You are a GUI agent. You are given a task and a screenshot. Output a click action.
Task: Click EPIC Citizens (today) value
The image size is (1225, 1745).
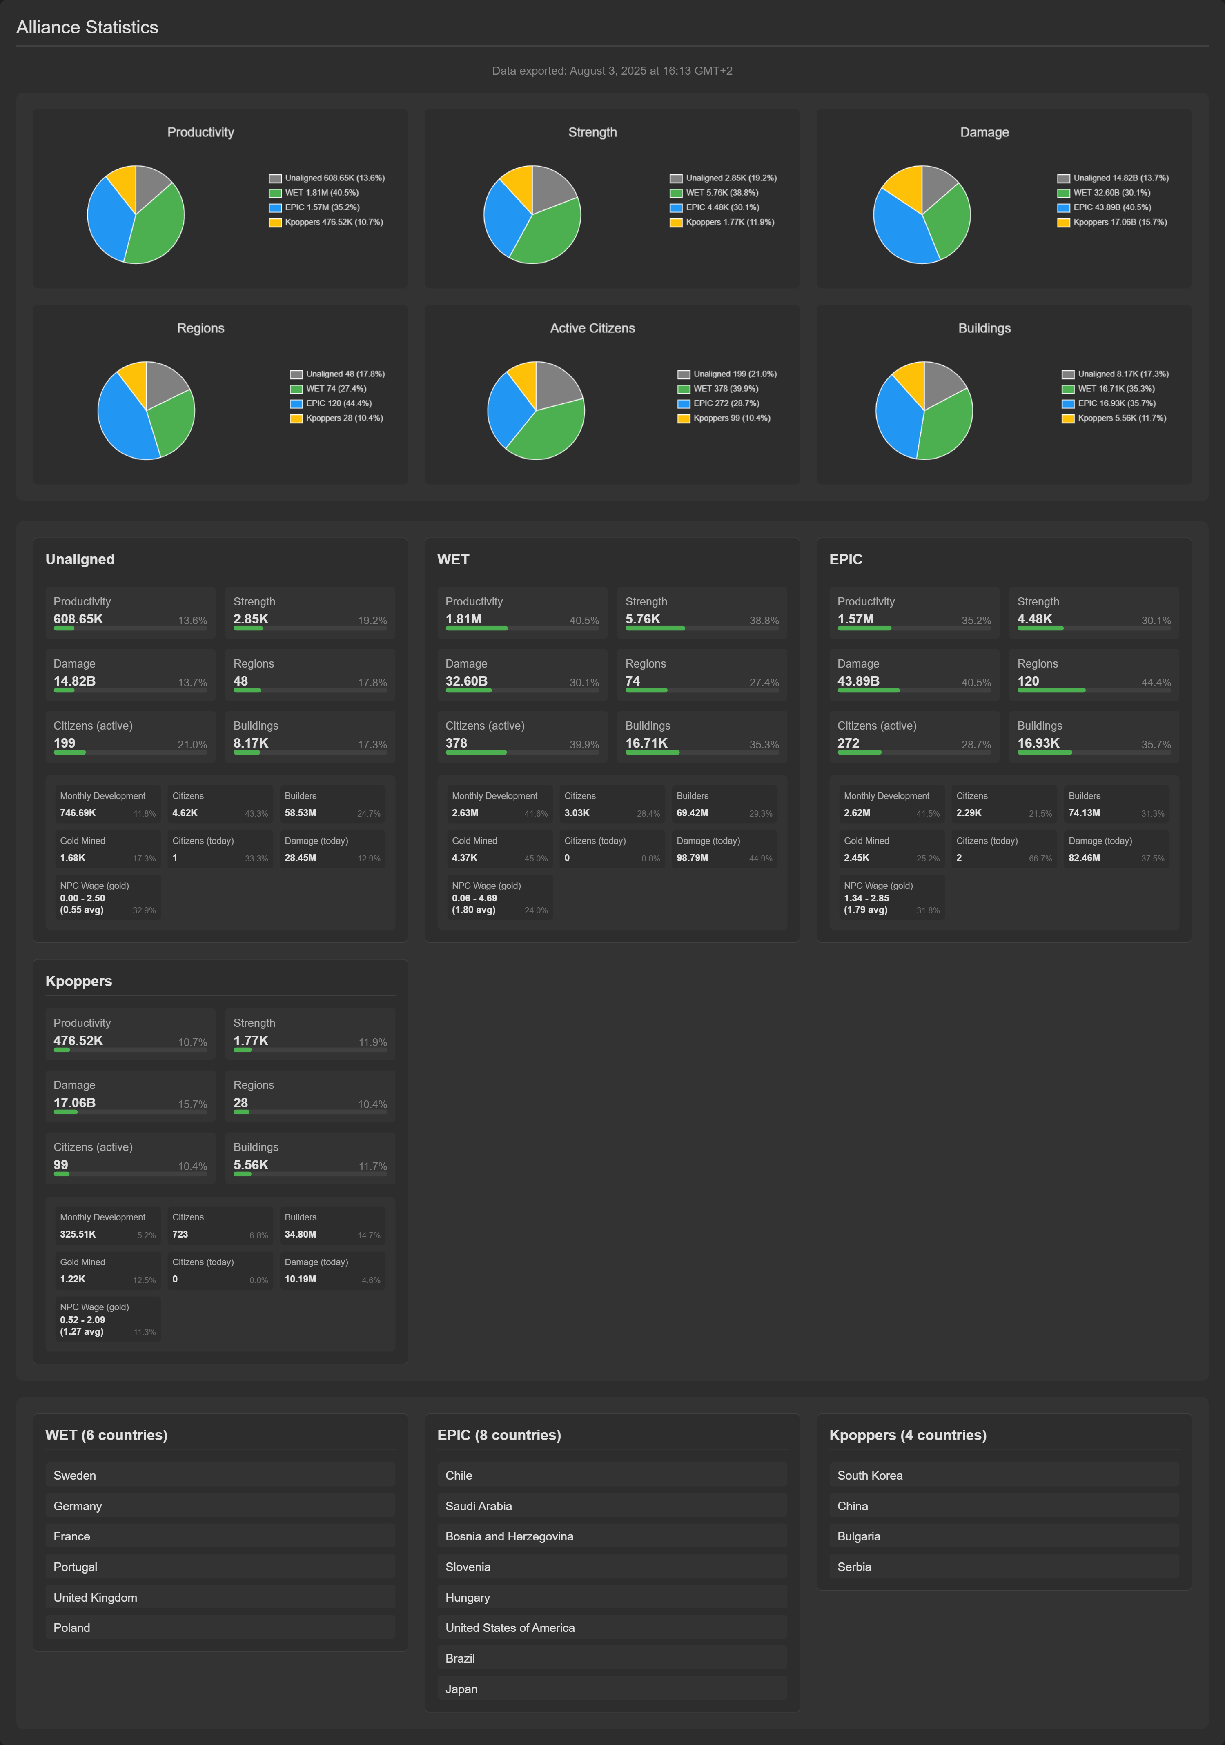959,858
